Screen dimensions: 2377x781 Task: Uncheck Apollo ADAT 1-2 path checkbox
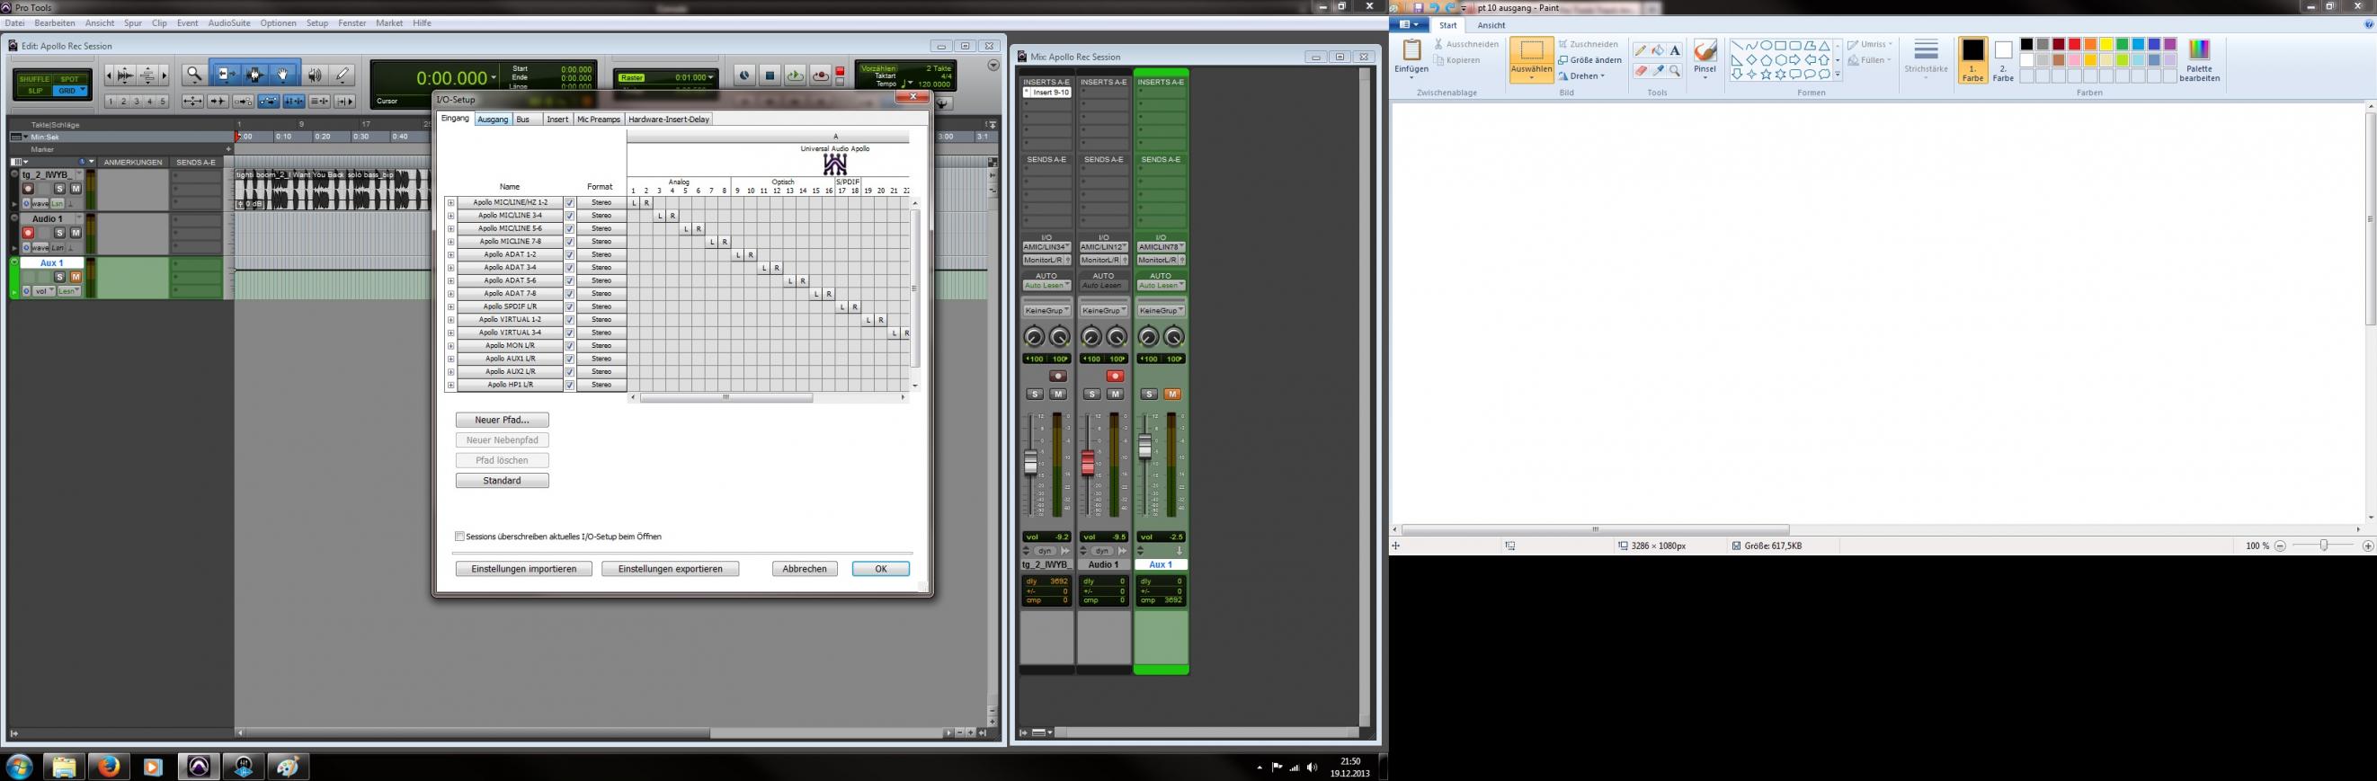[x=569, y=254]
